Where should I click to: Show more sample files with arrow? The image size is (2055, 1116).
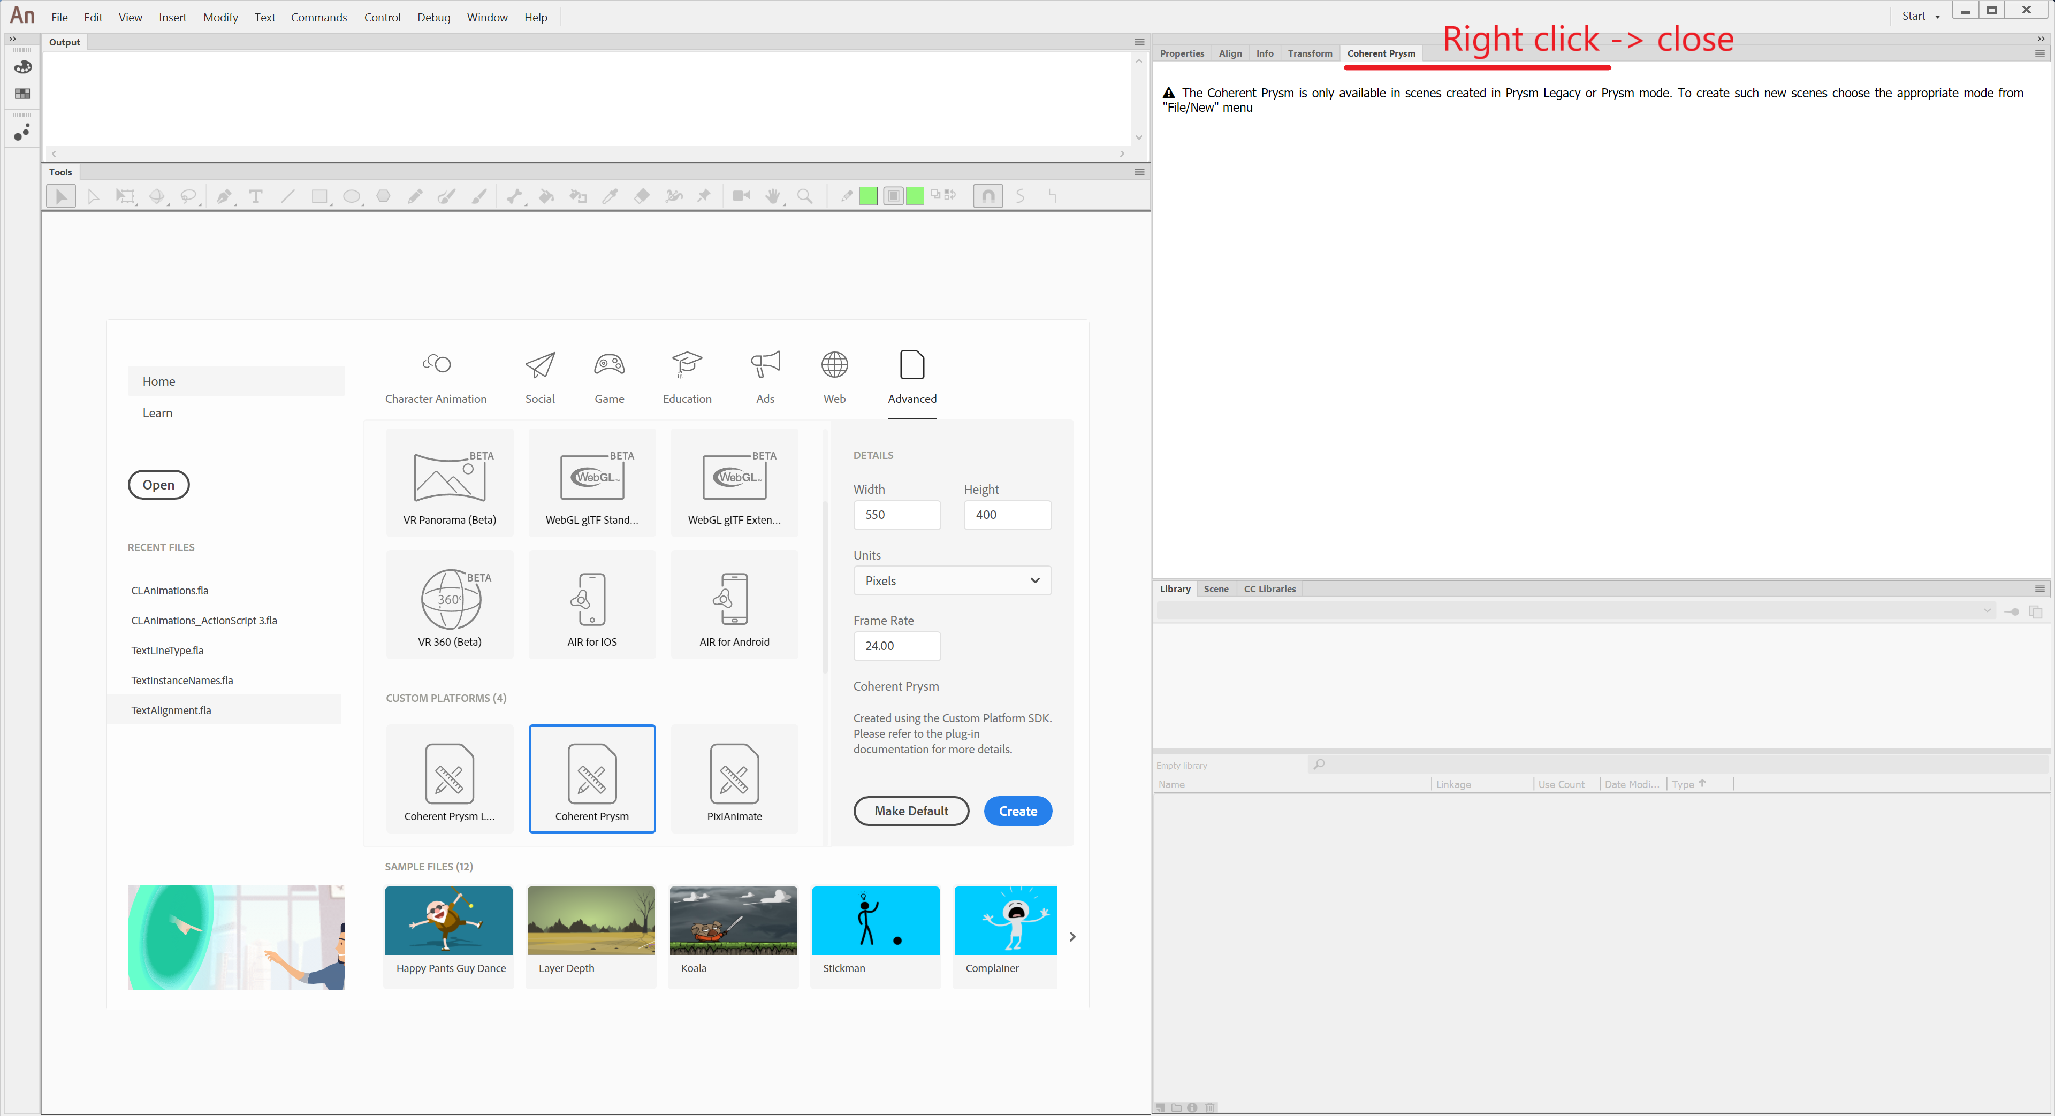pyautogui.click(x=1072, y=937)
